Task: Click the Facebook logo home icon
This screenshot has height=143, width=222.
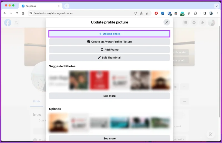Action: (x=8, y=23)
